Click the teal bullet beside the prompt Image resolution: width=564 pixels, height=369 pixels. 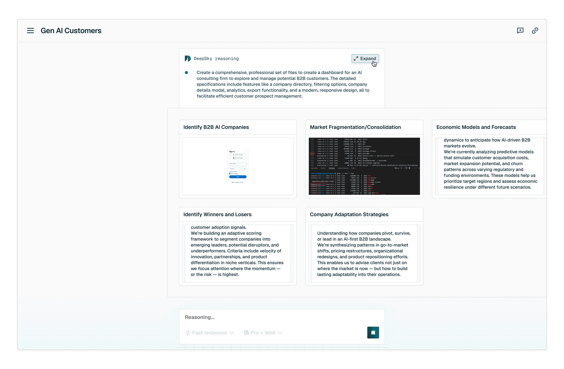[186, 72]
